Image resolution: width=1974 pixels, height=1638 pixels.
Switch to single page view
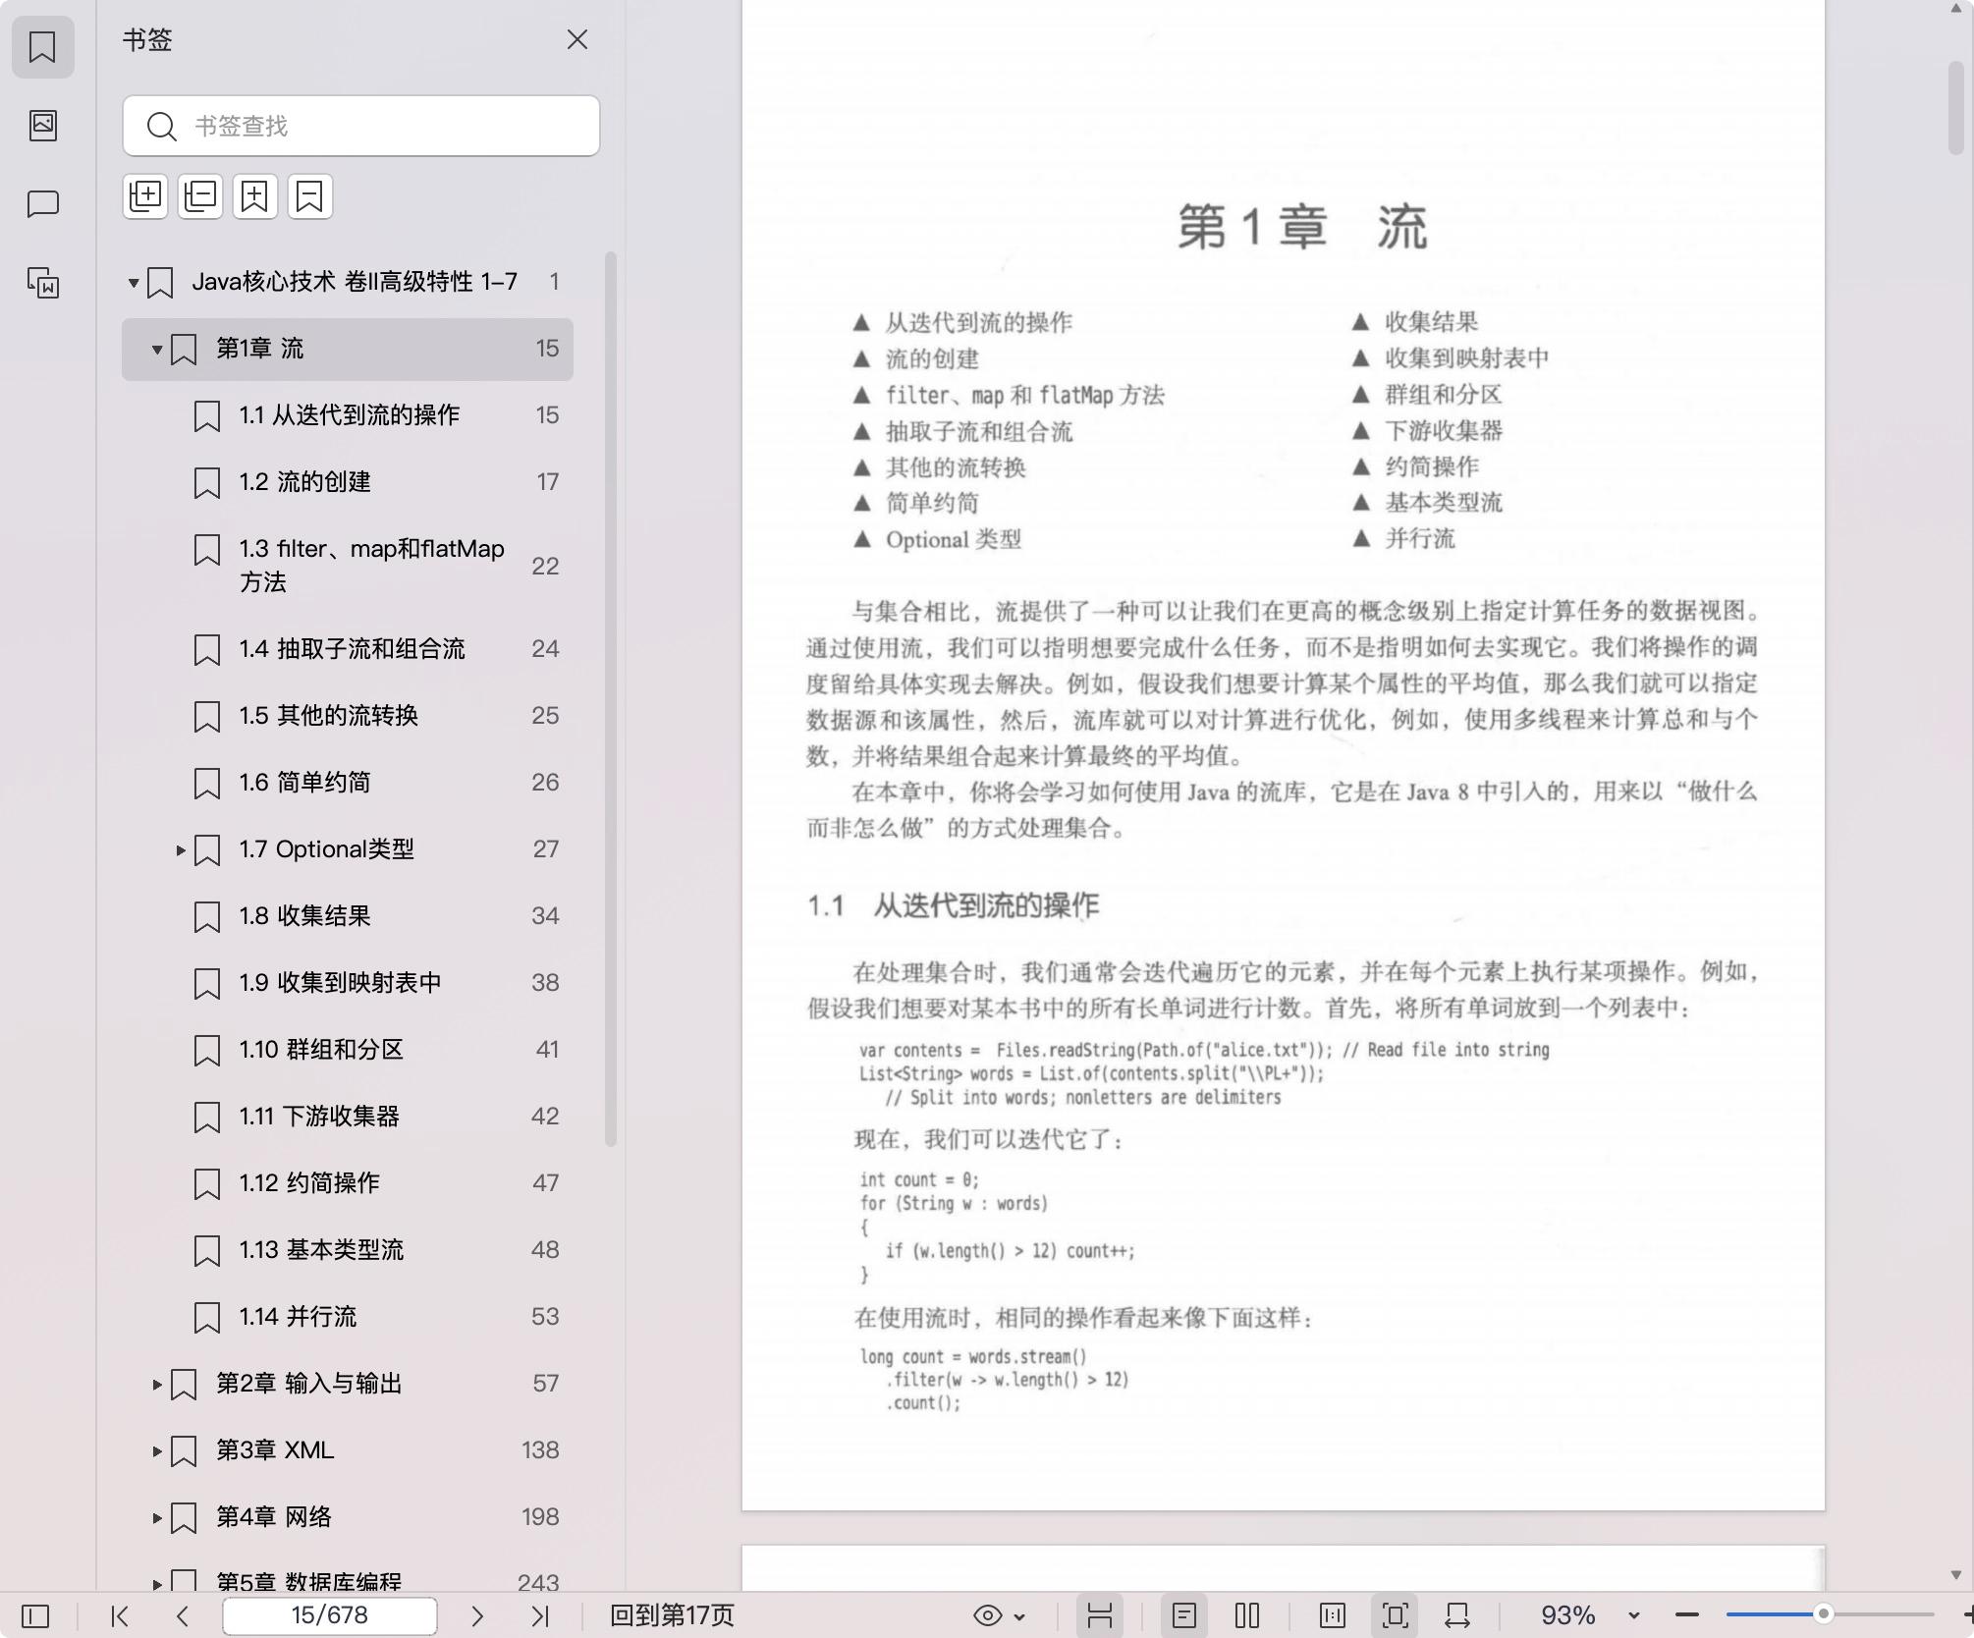coord(1184,1615)
